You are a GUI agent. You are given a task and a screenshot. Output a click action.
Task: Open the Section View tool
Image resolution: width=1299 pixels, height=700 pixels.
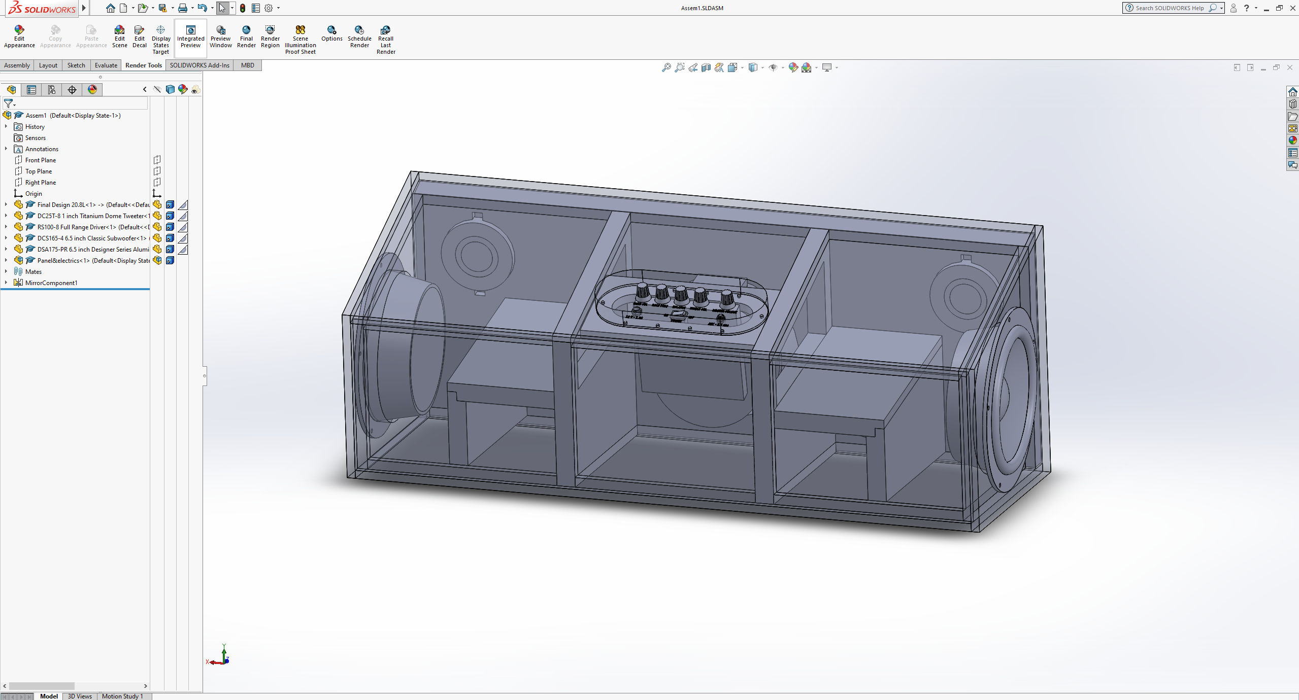[x=707, y=67]
